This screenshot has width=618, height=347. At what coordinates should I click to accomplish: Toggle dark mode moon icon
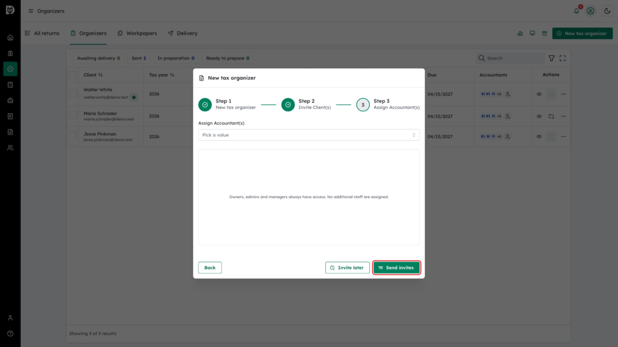click(607, 11)
